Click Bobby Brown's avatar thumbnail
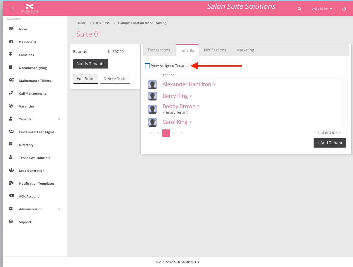Image resolution: width=353 pixels, height=267 pixels. 152,109
